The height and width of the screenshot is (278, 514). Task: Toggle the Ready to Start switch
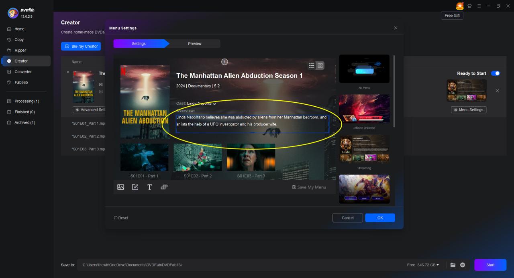pos(495,73)
